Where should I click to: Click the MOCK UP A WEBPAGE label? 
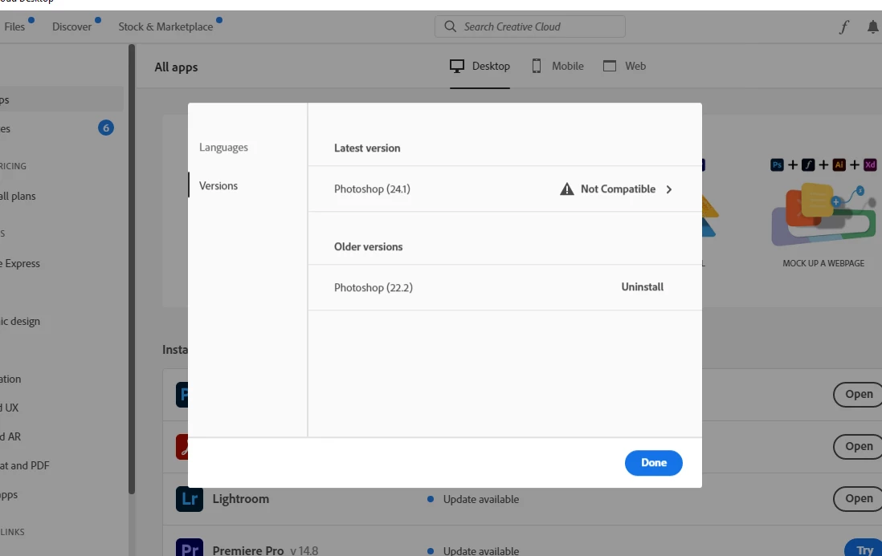pos(823,263)
